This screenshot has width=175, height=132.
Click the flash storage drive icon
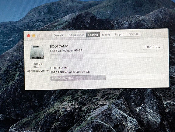point(37,52)
